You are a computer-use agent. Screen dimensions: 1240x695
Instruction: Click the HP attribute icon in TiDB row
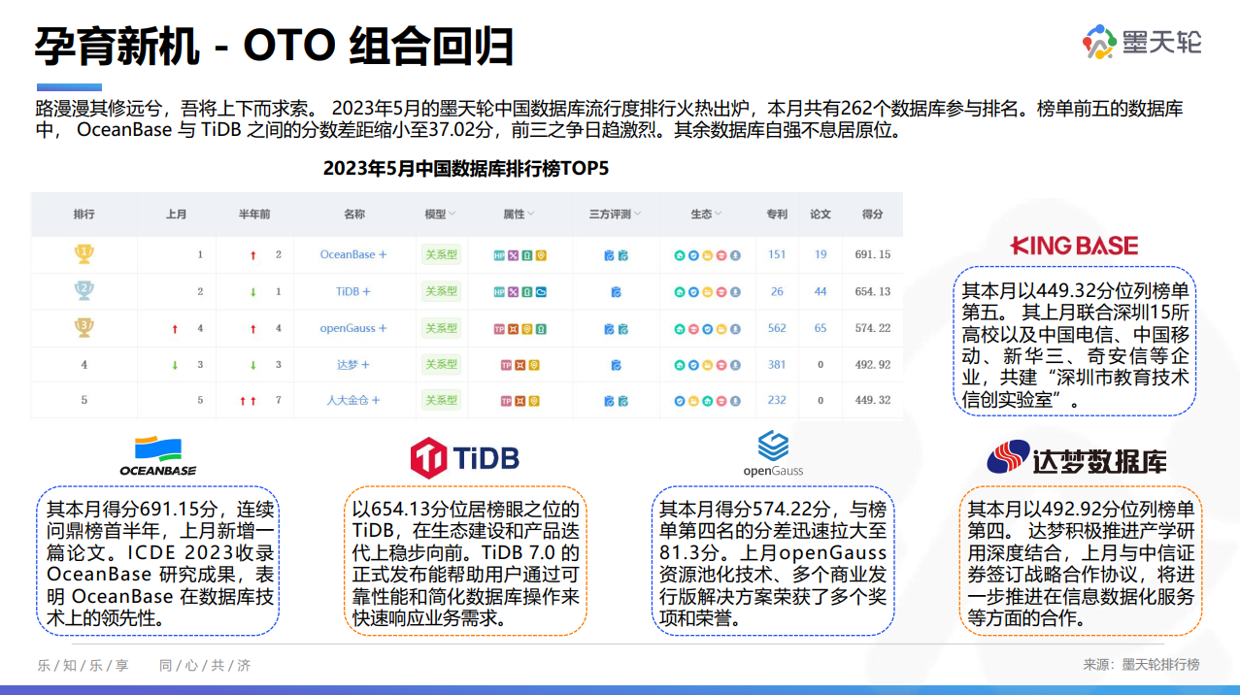click(499, 291)
